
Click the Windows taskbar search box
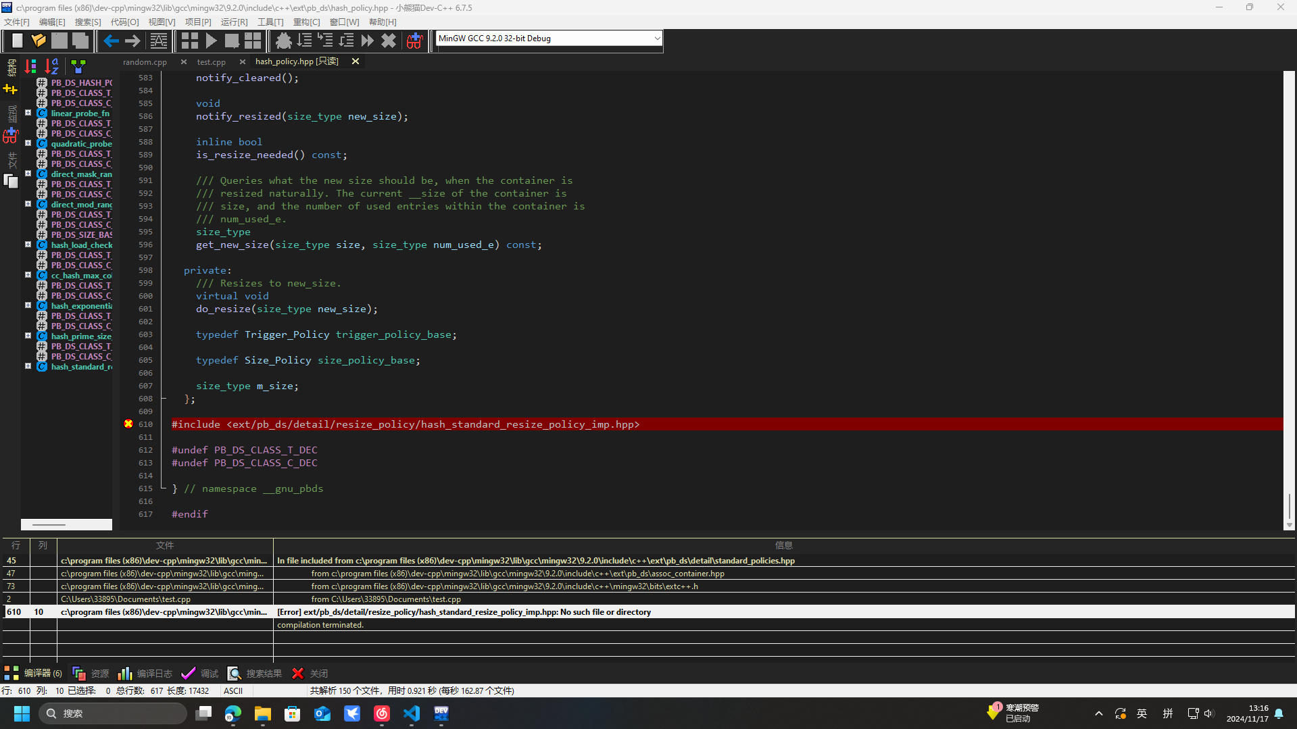pos(112,713)
